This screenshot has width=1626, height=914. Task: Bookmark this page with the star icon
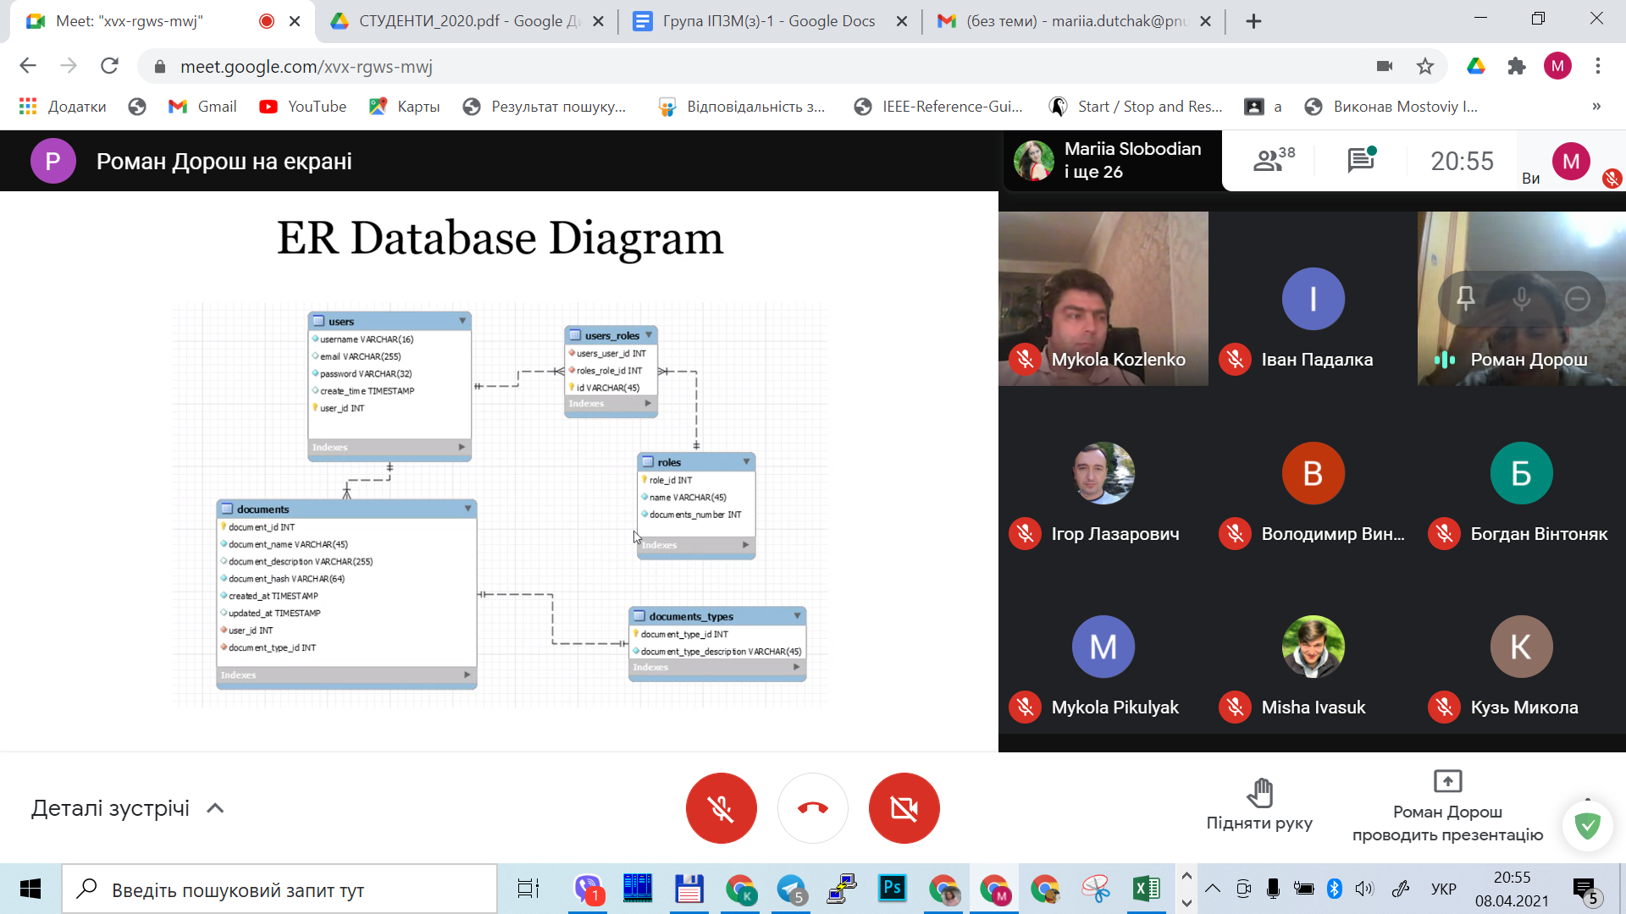1425,66
